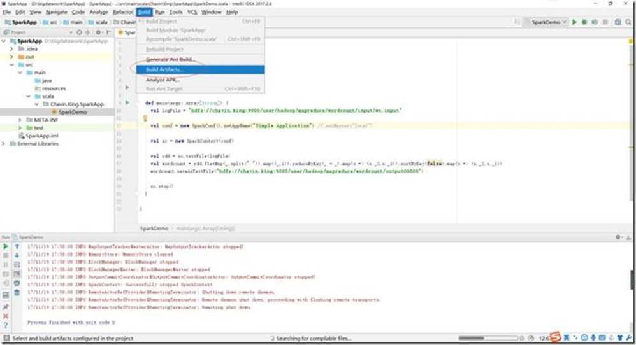Click the yellow intention light bulb in editor
This screenshot has height=345, width=636.
pyautogui.click(x=145, y=118)
